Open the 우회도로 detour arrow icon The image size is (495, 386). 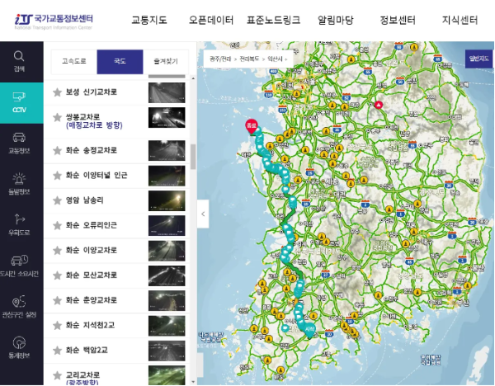[19, 225]
